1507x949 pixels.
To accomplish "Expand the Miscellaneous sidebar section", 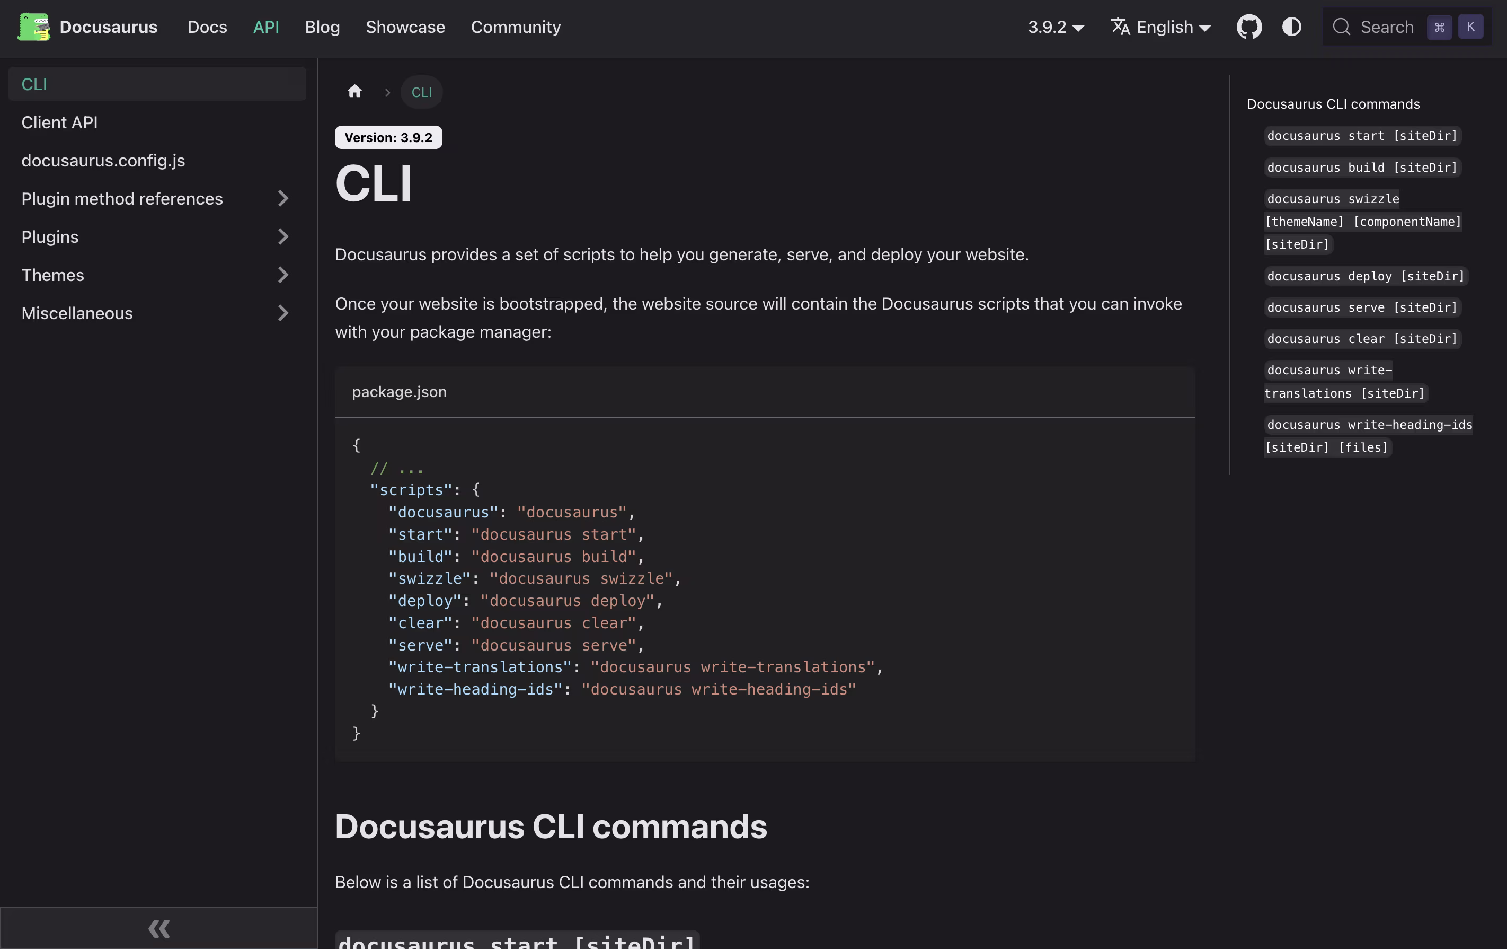I will 283,313.
